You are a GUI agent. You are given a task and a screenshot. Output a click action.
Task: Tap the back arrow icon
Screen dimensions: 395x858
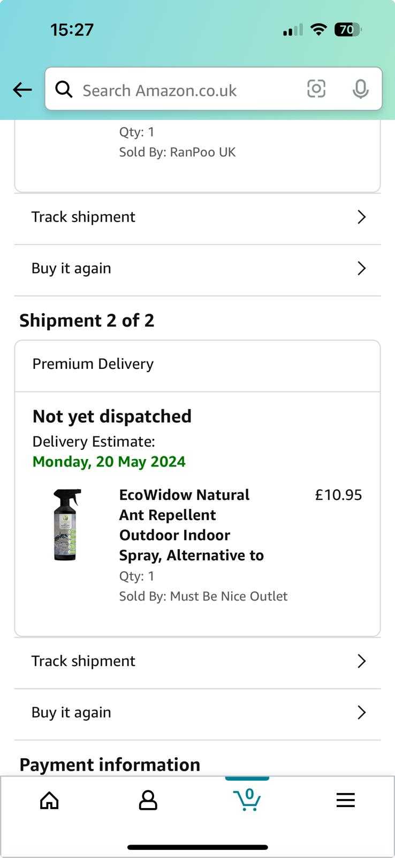click(x=22, y=90)
